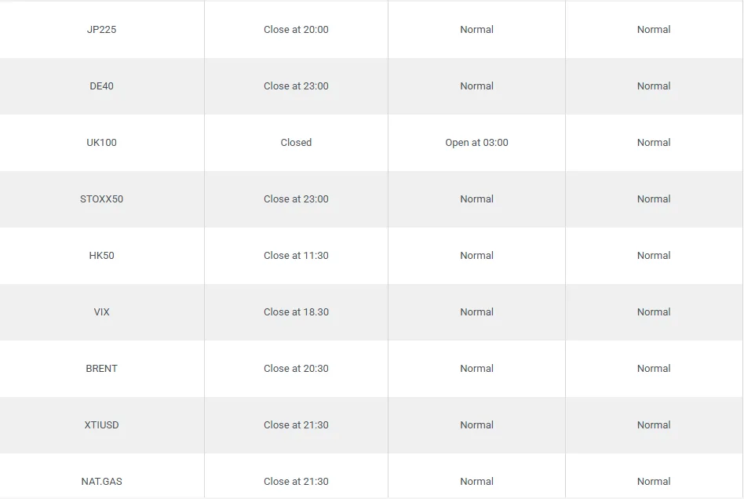Viewport: 744px width, 499px height.
Task: Click the JP225 symbol cell
Action: coord(101,30)
